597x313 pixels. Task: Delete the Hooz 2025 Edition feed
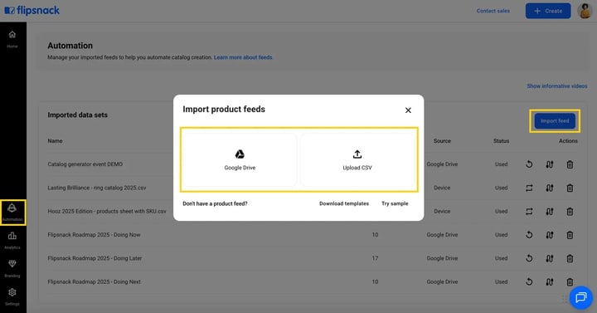click(x=570, y=212)
